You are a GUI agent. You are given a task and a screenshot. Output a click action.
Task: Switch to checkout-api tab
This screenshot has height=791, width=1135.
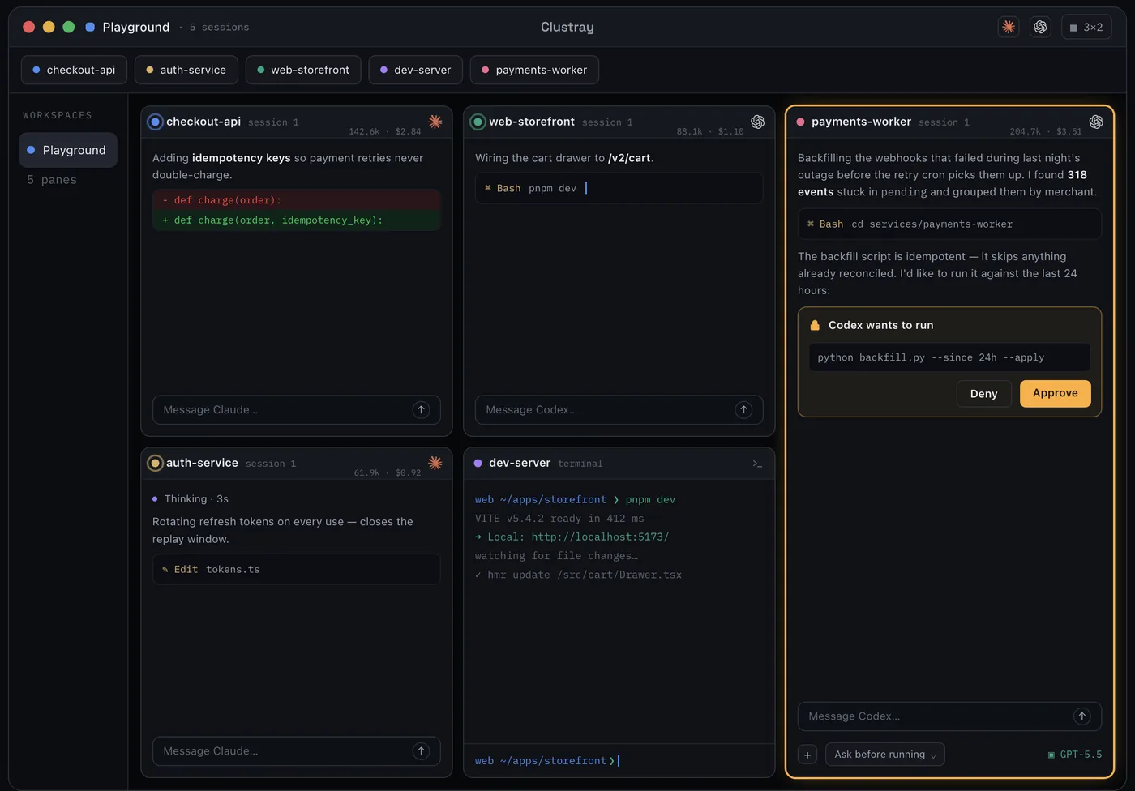pyautogui.click(x=74, y=70)
